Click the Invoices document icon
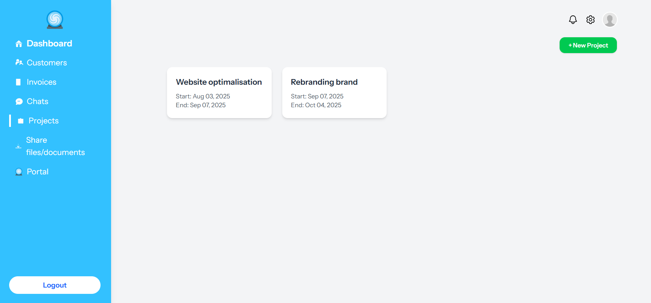651x303 pixels. pyautogui.click(x=19, y=82)
